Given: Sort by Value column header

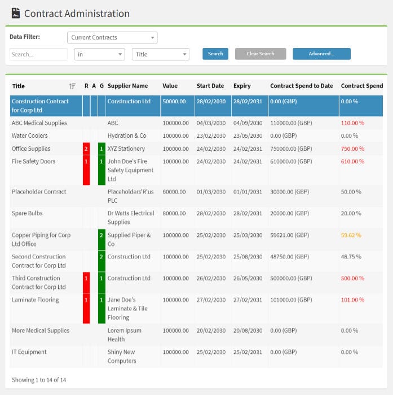Looking at the screenshot, I should click(x=170, y=86).
